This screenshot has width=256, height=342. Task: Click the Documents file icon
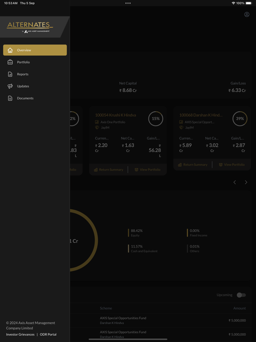[10, 98]
